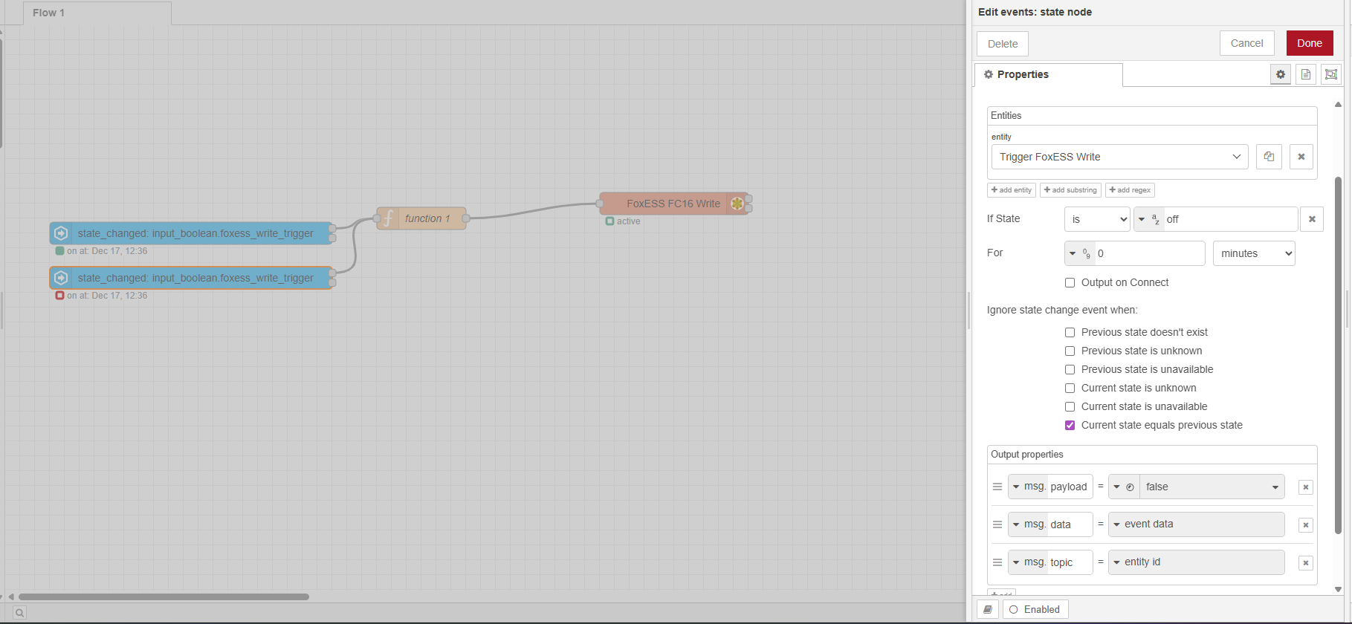The height and width of the screenshot is (624, 1352).
Task: Open the node appearance icon tab
Action: coord(1331,74)
